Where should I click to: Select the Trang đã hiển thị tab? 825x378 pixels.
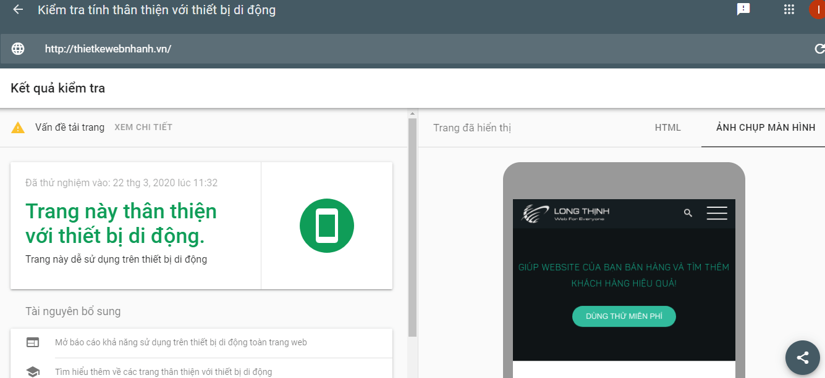[472, 128]
